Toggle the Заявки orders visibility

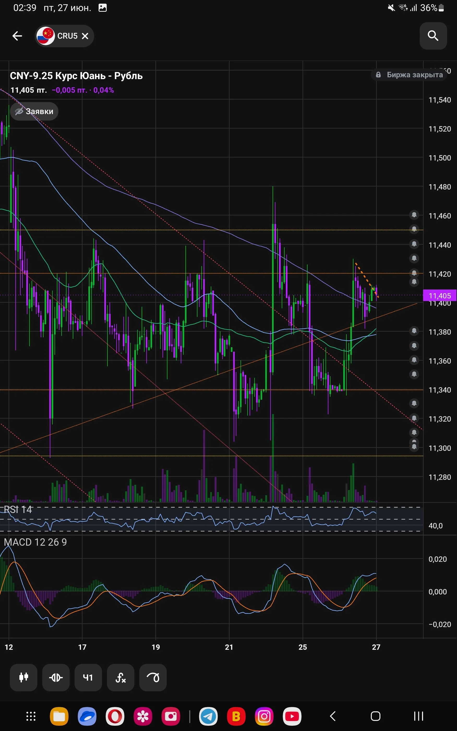pos(34,111)
